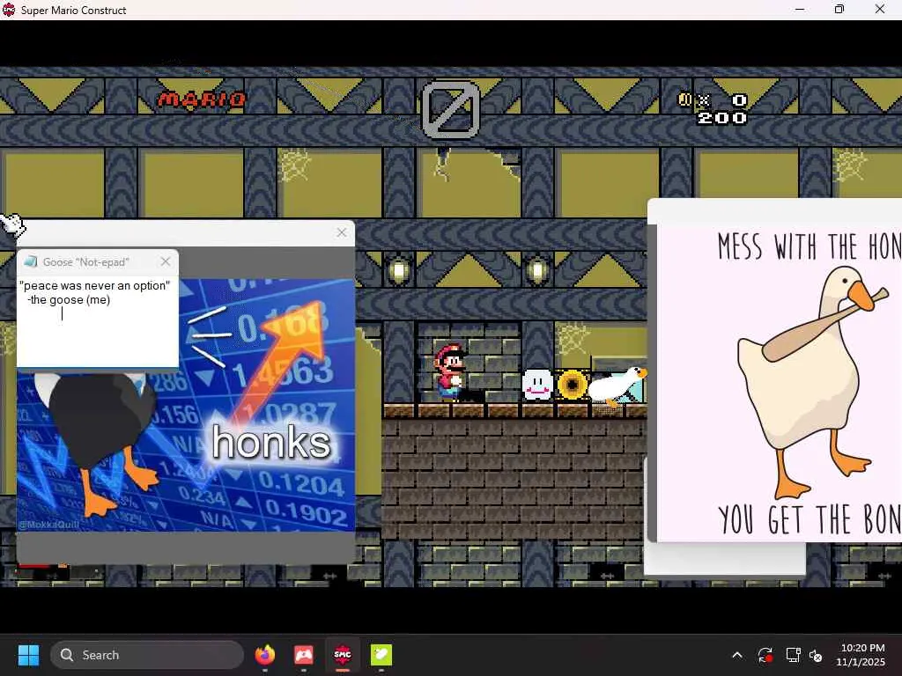
Task: Close the Goose Not-epad window
Action: [x=166, y=261]
